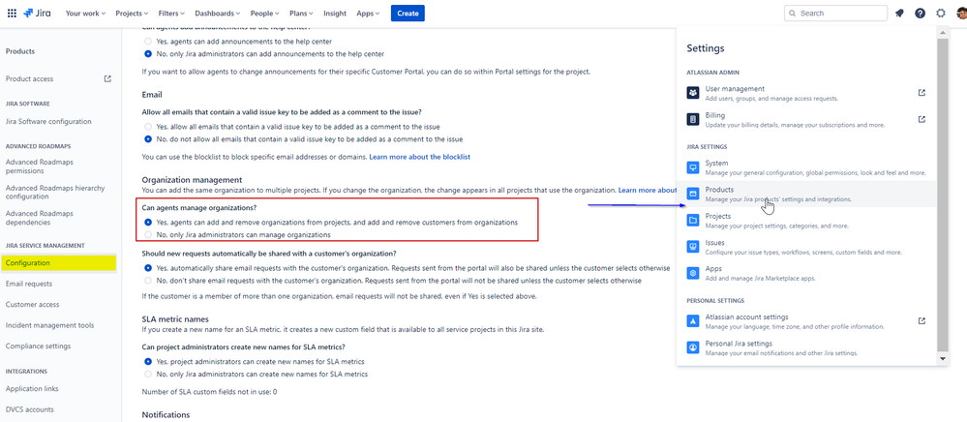Screen dimensions: 967x422
Task: Open Advanced Roadmaps hierarchy configuration
Action: coord(55,192)
